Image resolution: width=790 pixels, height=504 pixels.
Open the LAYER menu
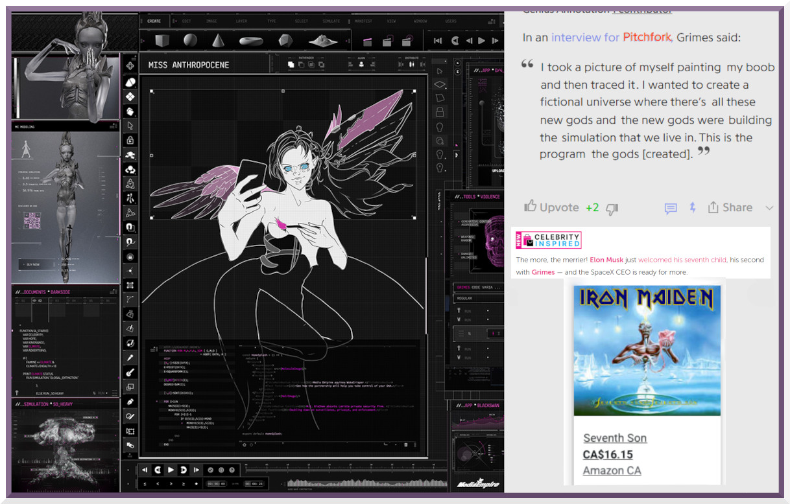point(241,21)
